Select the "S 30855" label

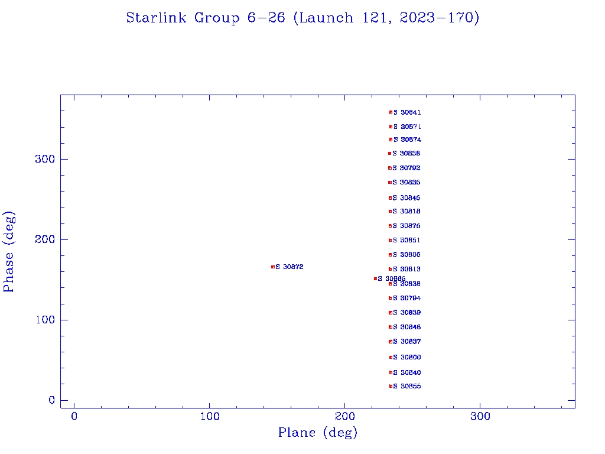pos(406,386)
